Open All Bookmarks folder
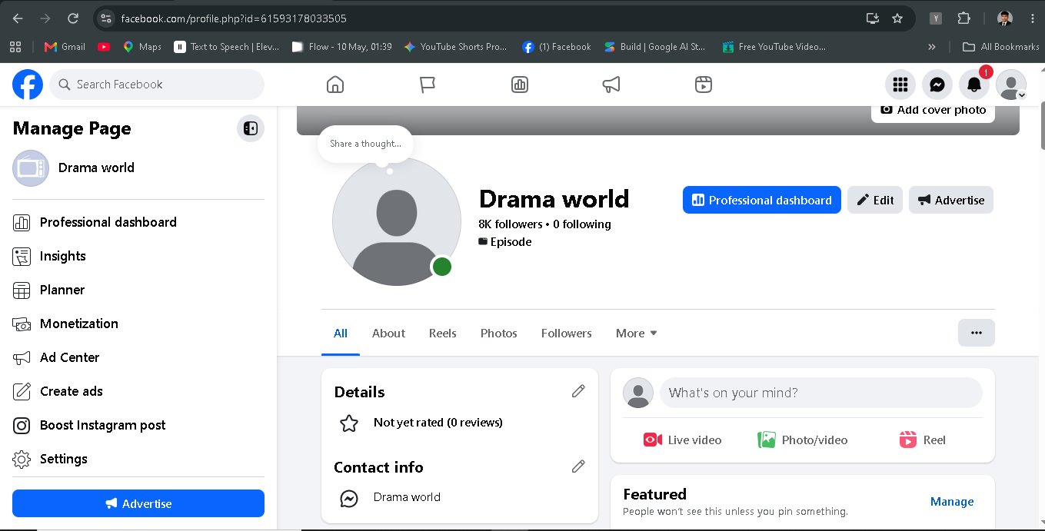The height and width of the screenshot is (531, 1045). (x=1002, y=47)
